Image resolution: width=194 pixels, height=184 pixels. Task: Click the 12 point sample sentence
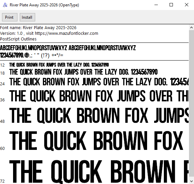point(59,65)
